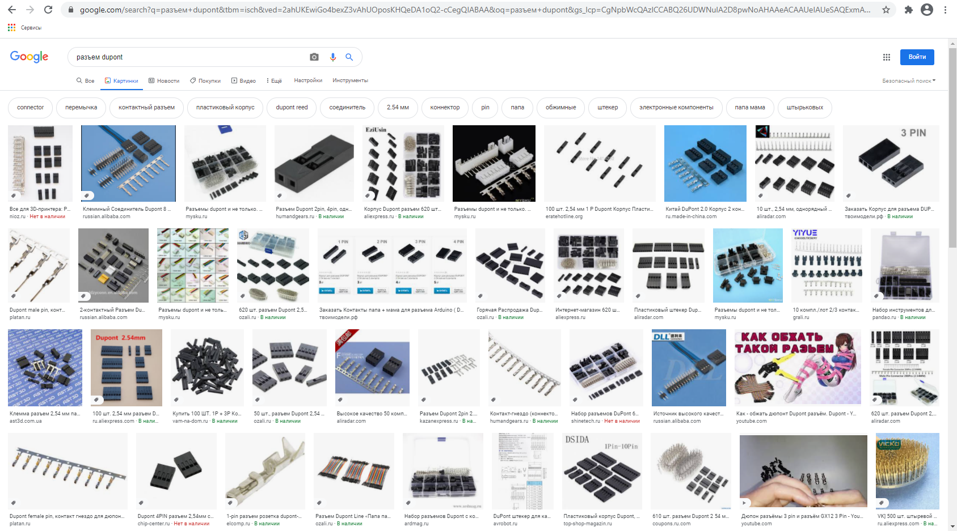The height and width of the screenshot is (531, 957).
Task: Open the YIYUE connector image
Action: point(827,265)
